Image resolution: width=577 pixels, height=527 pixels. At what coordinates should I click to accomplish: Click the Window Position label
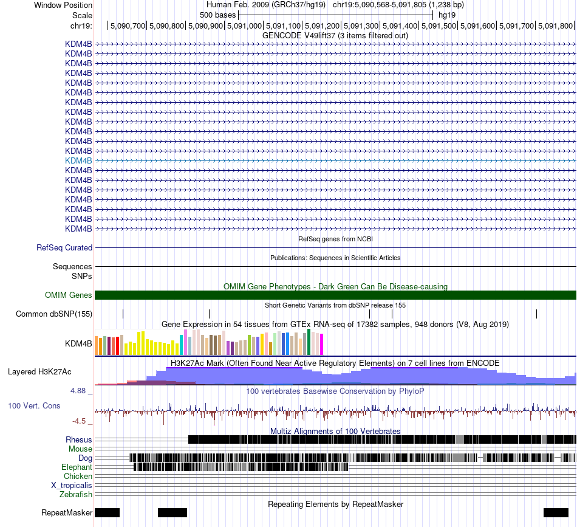pos(63,5)
